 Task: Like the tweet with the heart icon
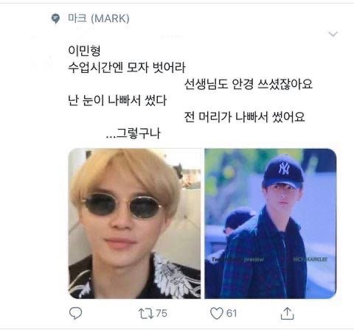tap(217, 314)
